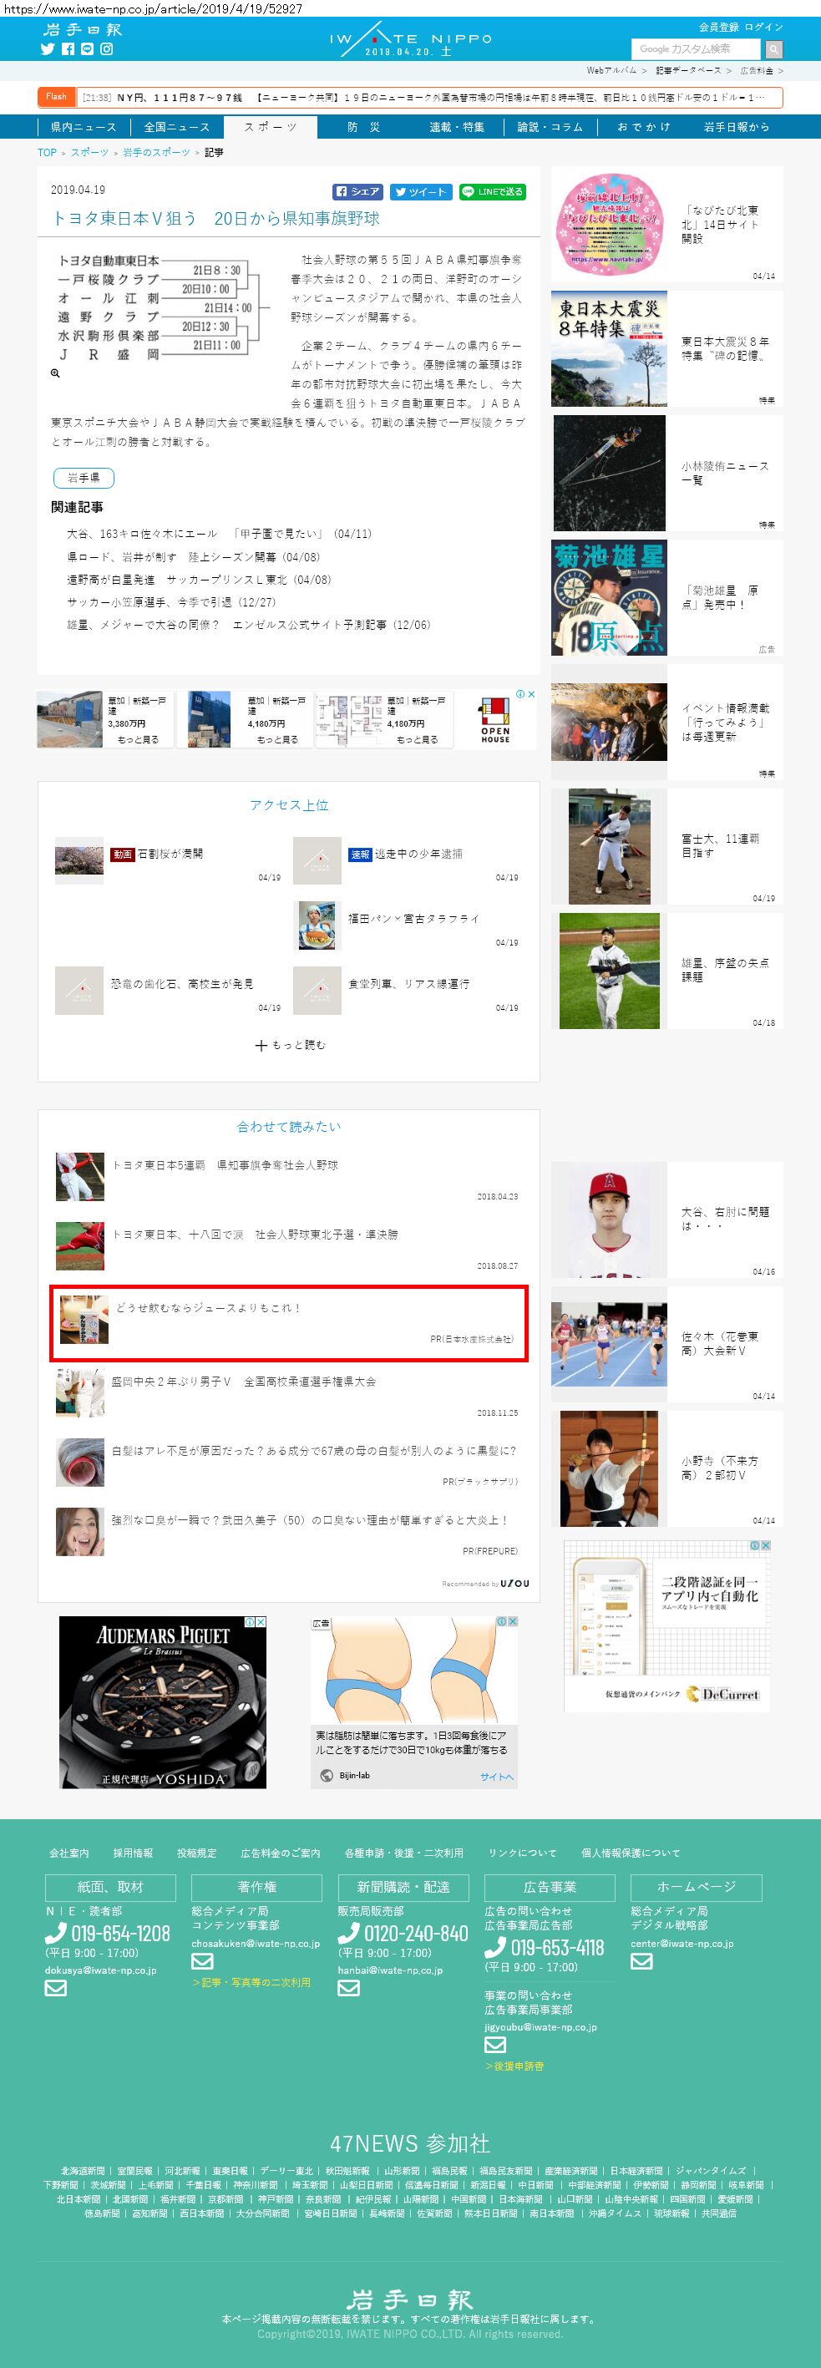Image resolution: width=821 pixels, height=2368 pixels.
Task: Close the AdChoices ad on Audemars Piguet banner
Action: coord(261,1621)
